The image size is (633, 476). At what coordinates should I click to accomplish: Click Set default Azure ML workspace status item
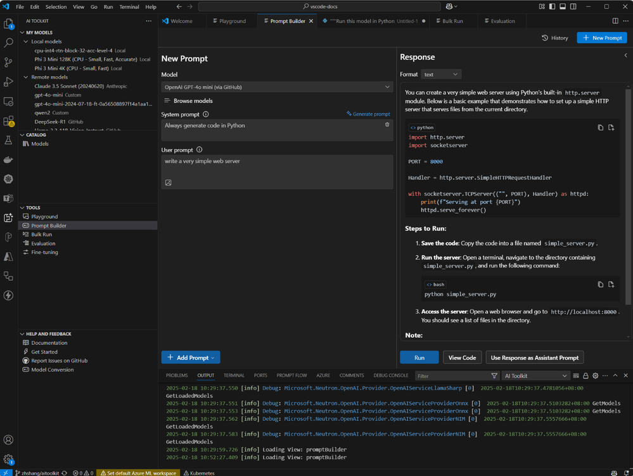coord(138,473)
